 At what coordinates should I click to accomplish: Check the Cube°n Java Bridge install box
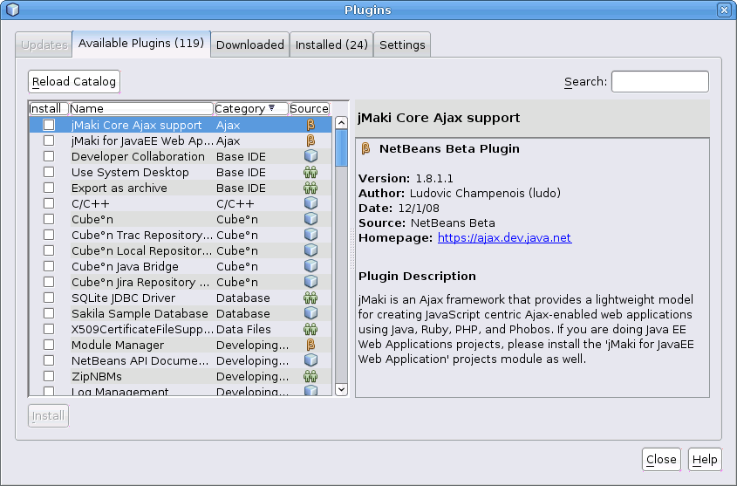49,266
